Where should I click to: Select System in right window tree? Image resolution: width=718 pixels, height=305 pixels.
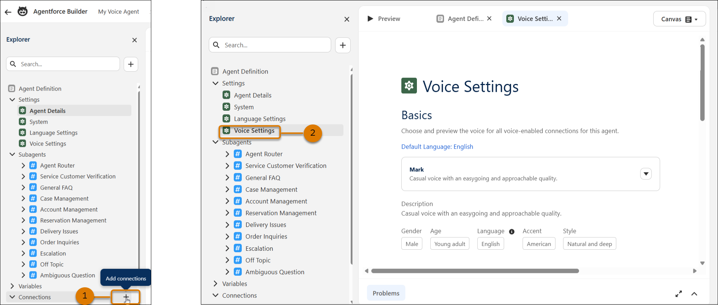(244, 107)
